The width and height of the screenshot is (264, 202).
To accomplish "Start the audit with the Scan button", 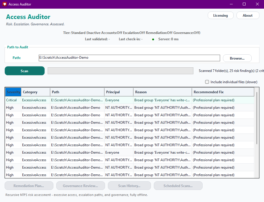I will click(25, 71).
